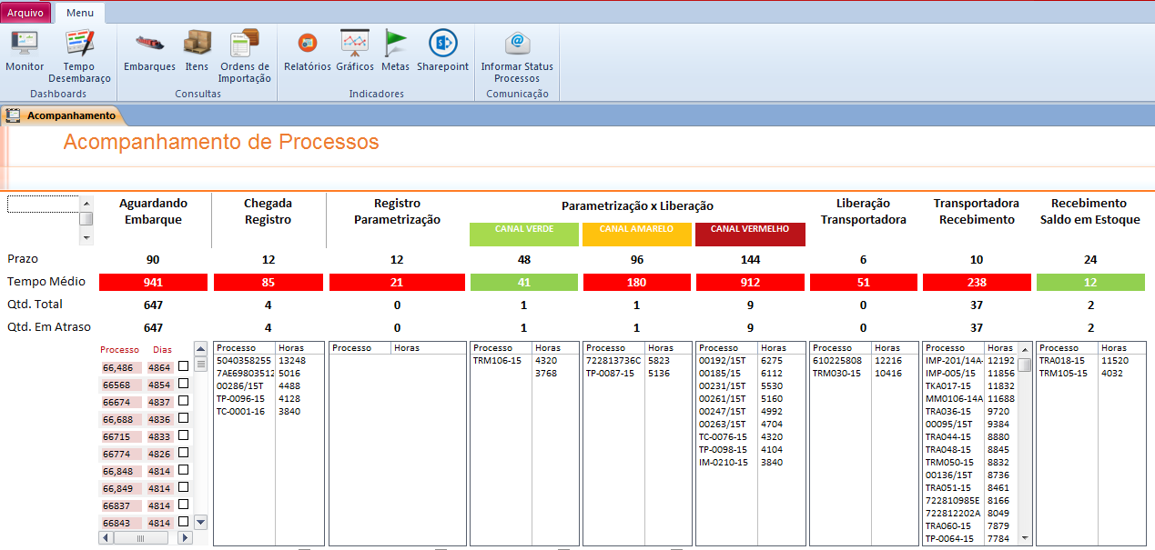Open Relatórios indicator

[x=307, y=43]
